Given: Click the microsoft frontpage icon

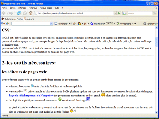Looking at the screenshot, I should click(88, 99).
